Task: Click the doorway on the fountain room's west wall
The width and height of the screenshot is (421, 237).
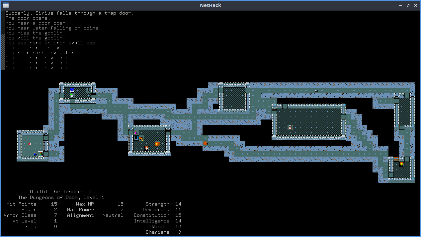Action: coord(62,96)
